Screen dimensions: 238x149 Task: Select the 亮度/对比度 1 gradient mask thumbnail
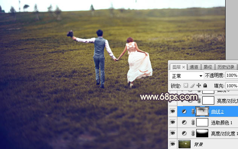[202, 133]
